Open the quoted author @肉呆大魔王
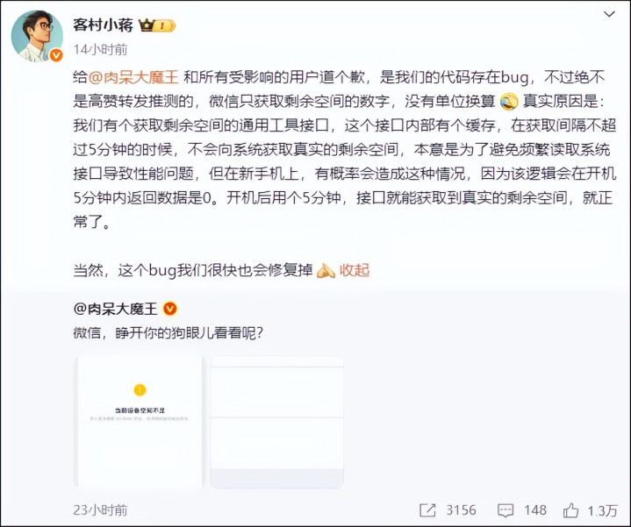This screenshot has height=527, width=631. (x=115, y=309)
